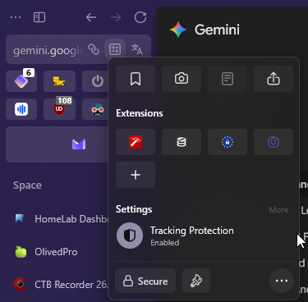This screenshot has height=302, width=308.
Task: Go back with the left arrow
Action: coord(91,17)
